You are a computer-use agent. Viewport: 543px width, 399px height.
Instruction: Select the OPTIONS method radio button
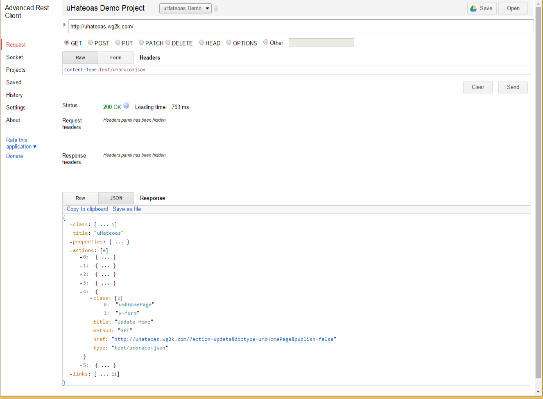(229, 43)
